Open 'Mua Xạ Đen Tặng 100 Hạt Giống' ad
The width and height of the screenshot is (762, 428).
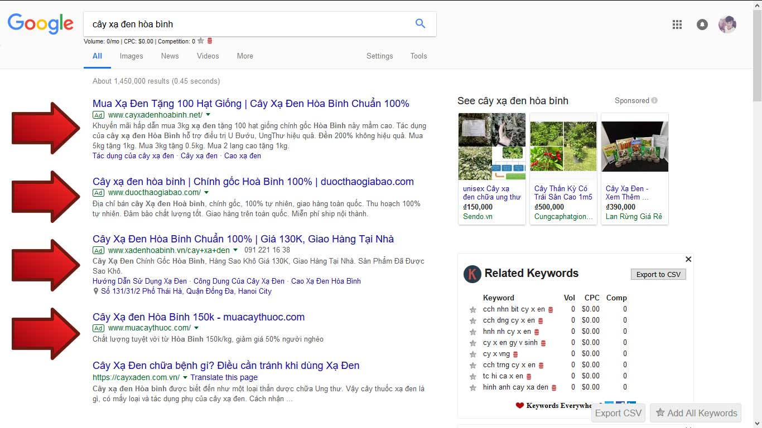coord(251,104)
